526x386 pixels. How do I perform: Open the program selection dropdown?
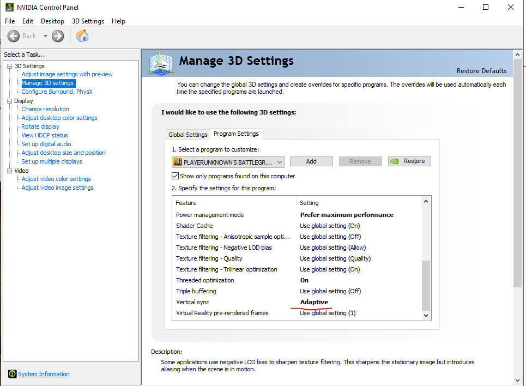(x=228, y=162)
